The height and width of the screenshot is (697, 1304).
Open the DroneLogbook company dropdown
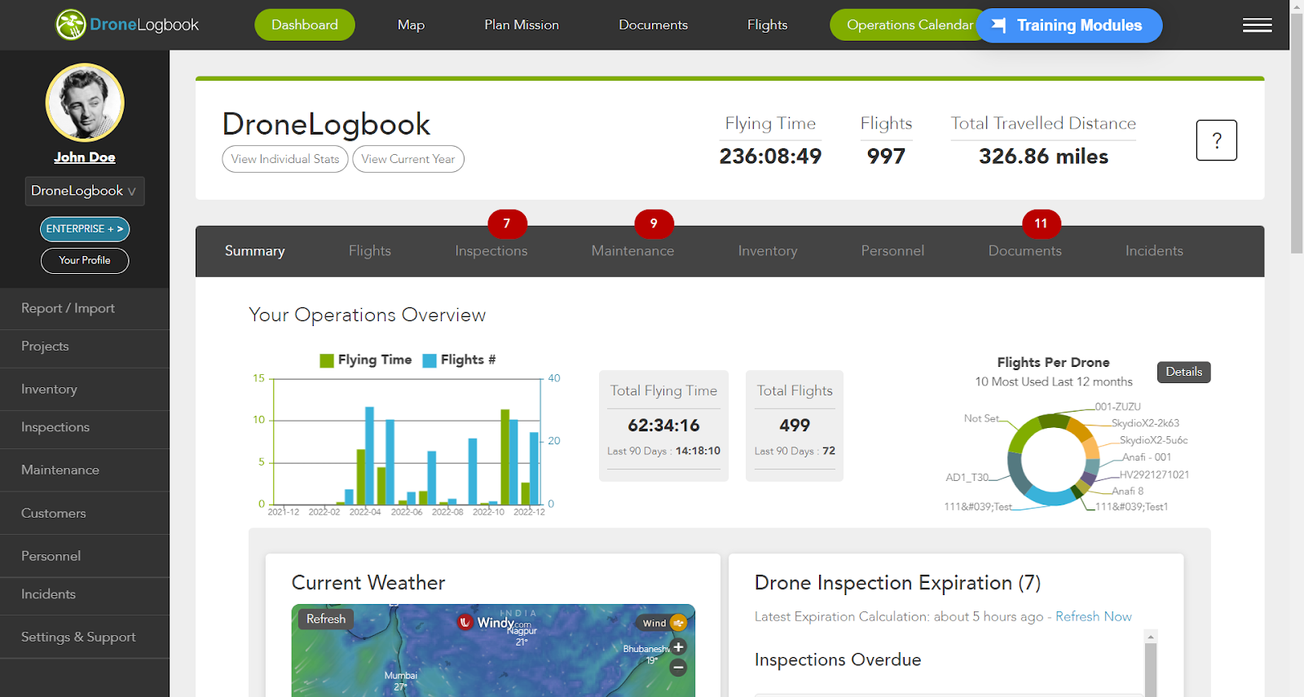point(85,191)
